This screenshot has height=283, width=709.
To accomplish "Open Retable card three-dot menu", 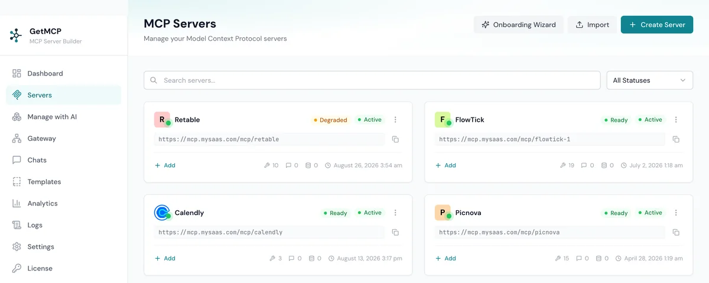I will coord(395,119).
